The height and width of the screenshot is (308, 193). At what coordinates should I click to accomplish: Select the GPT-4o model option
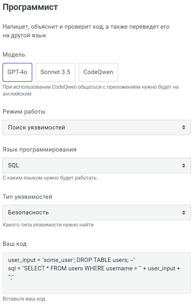pos(17,72)
